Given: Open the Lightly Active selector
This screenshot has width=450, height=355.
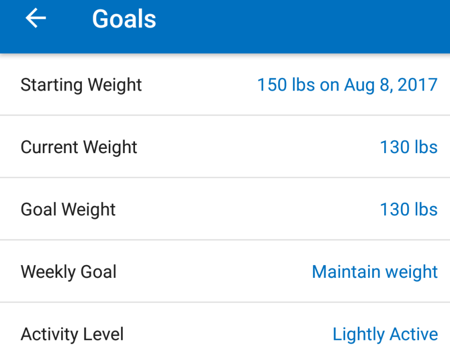Looking at the screenshot, I should pos(385,334).
